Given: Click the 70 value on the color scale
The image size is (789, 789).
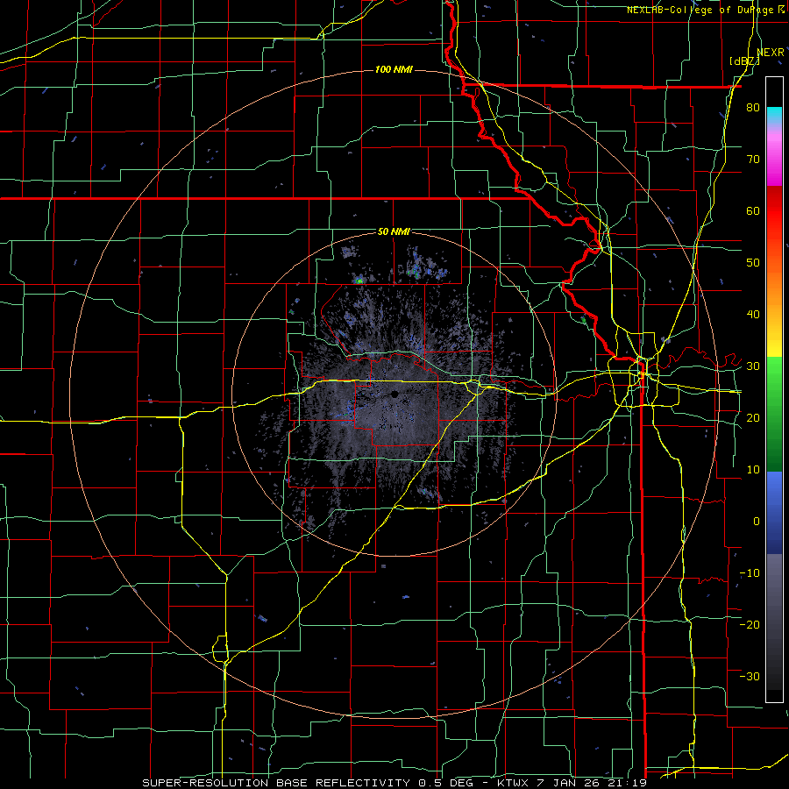Looking at the screenshot, I should 753,160.
